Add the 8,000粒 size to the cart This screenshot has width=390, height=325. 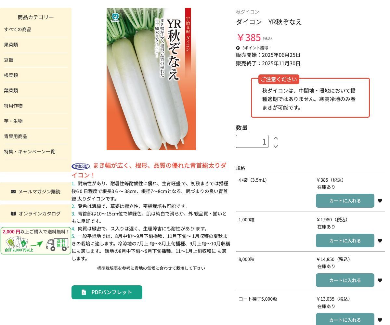click(345, 280)
